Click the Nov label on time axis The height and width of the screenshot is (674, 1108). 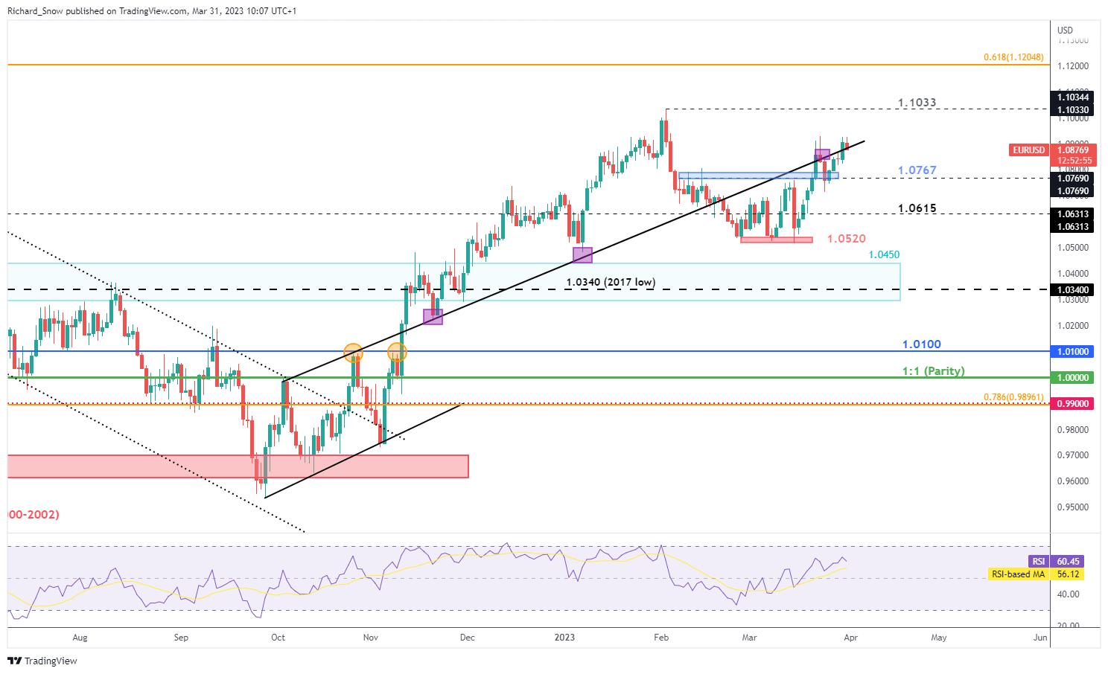pos(371,638)
